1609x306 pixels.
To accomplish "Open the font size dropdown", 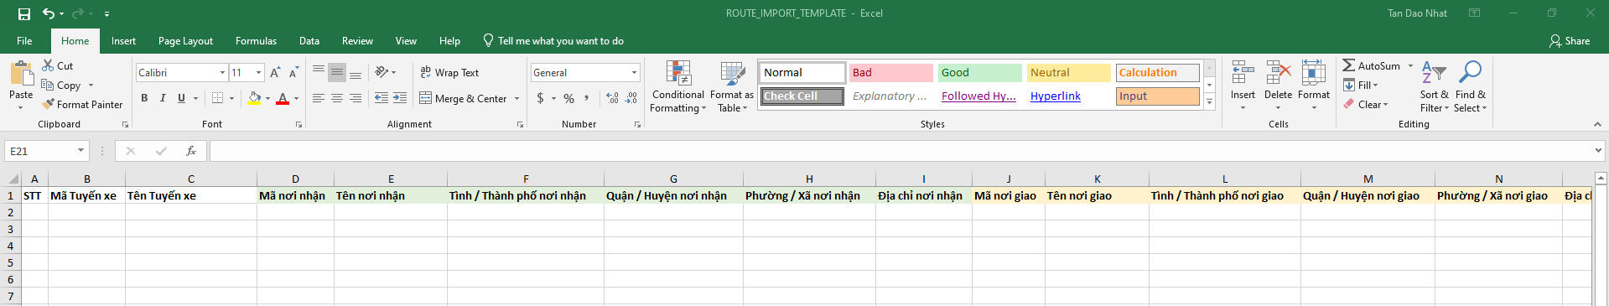I will coord(258,73).
